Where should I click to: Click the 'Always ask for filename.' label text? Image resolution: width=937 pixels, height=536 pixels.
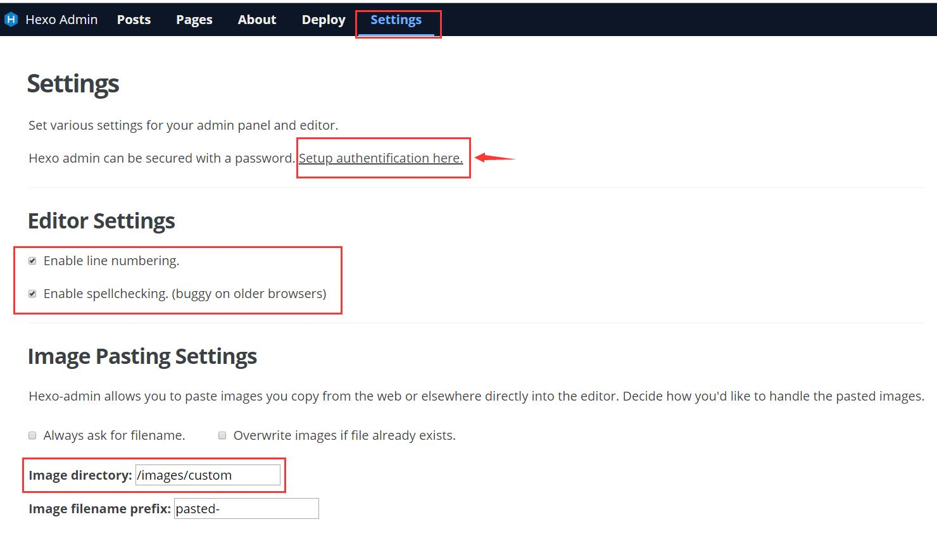[114, 435]
